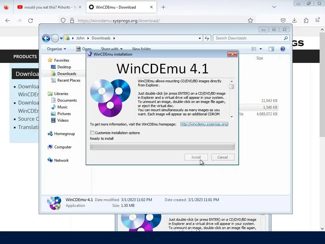
Task: Select Libraries in navigation pane
Action: coord(61,94)
